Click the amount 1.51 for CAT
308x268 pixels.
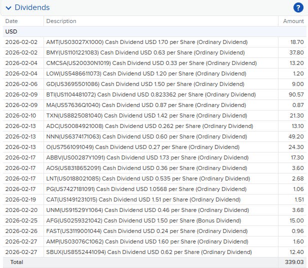299,199
